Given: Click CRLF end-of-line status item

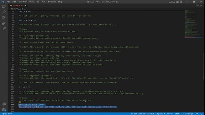Looking at the screenshot, I should coord(177,114).
